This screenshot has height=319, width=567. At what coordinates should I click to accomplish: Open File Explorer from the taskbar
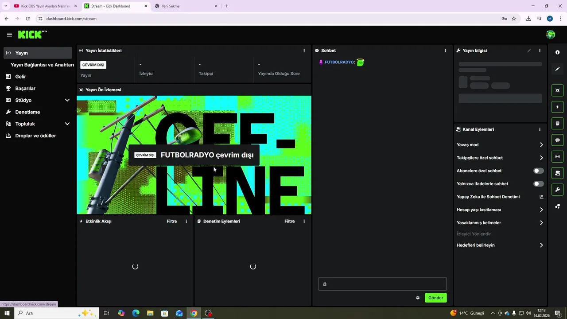coord(150,313)
